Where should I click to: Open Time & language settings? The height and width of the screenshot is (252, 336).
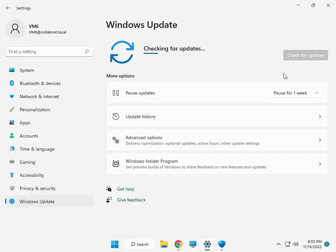pos(49,149)
